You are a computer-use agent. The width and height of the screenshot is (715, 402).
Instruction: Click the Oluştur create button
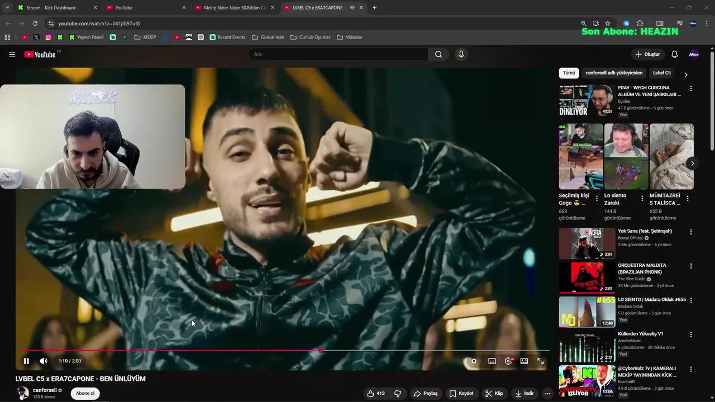[647, 54]
